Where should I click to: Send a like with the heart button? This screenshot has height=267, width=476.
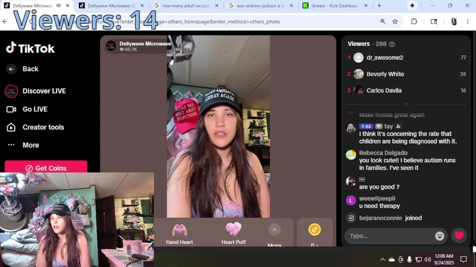pos(459,236)
